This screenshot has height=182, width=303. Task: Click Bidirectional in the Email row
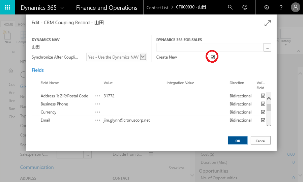241,120
